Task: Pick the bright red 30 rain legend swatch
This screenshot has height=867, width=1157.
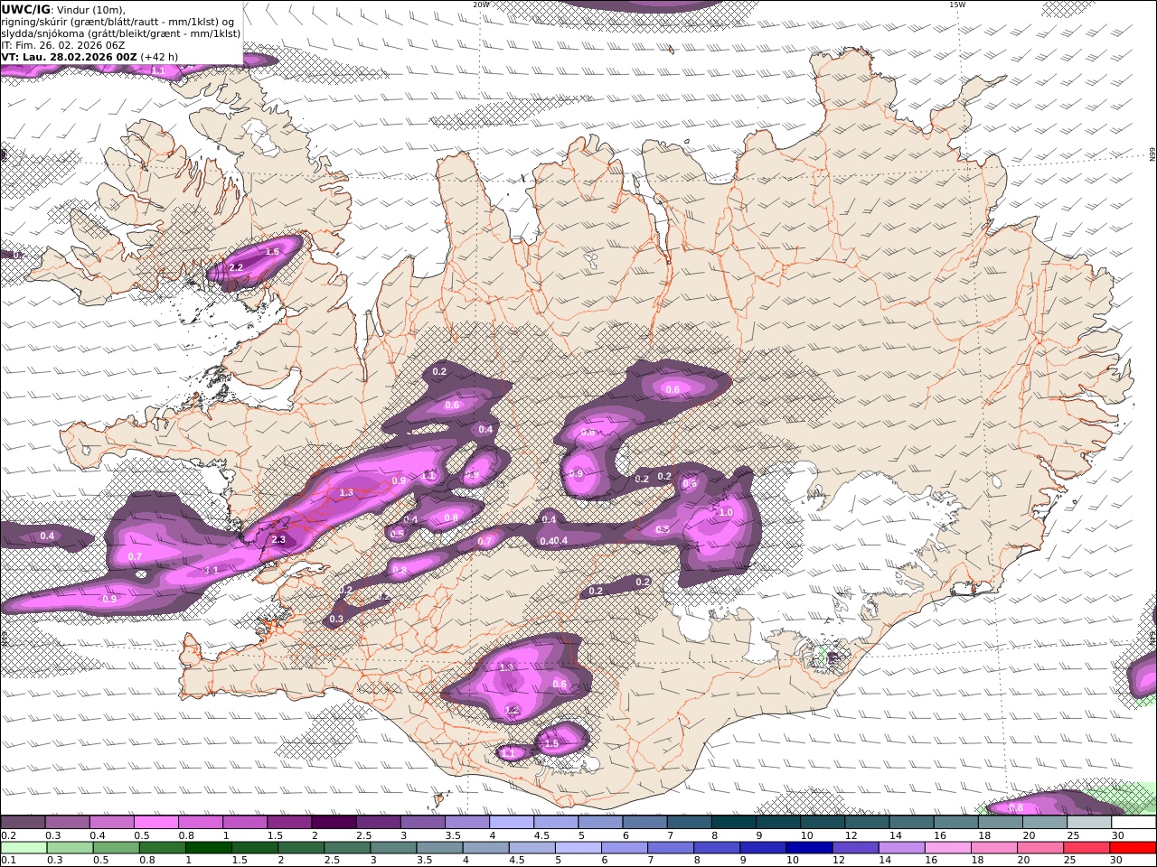Action: click(x=1132, y=848)
